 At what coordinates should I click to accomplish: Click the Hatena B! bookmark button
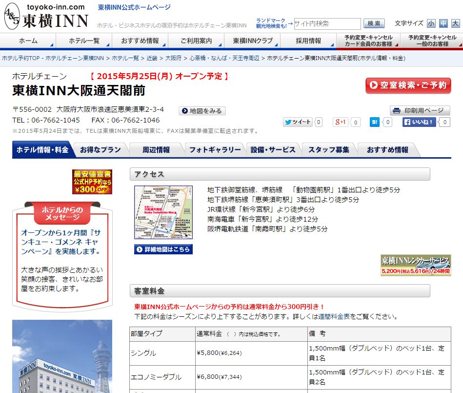coord(374,122)
